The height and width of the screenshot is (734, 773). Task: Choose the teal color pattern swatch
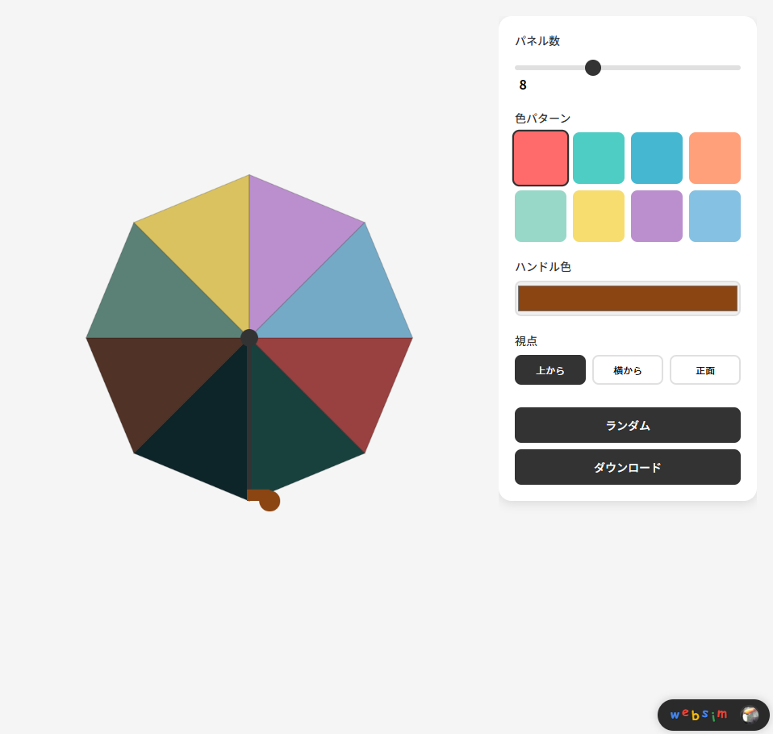pyautogui.click(x=599, y=158)
